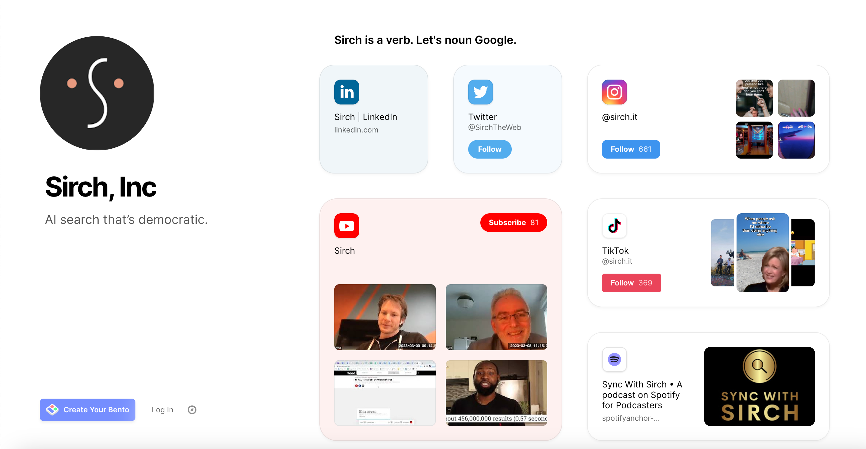The height and width of the screenshot is (449, 866).
Task: Open the Sync With Sirch podcast link
Action: click(642, 395)
